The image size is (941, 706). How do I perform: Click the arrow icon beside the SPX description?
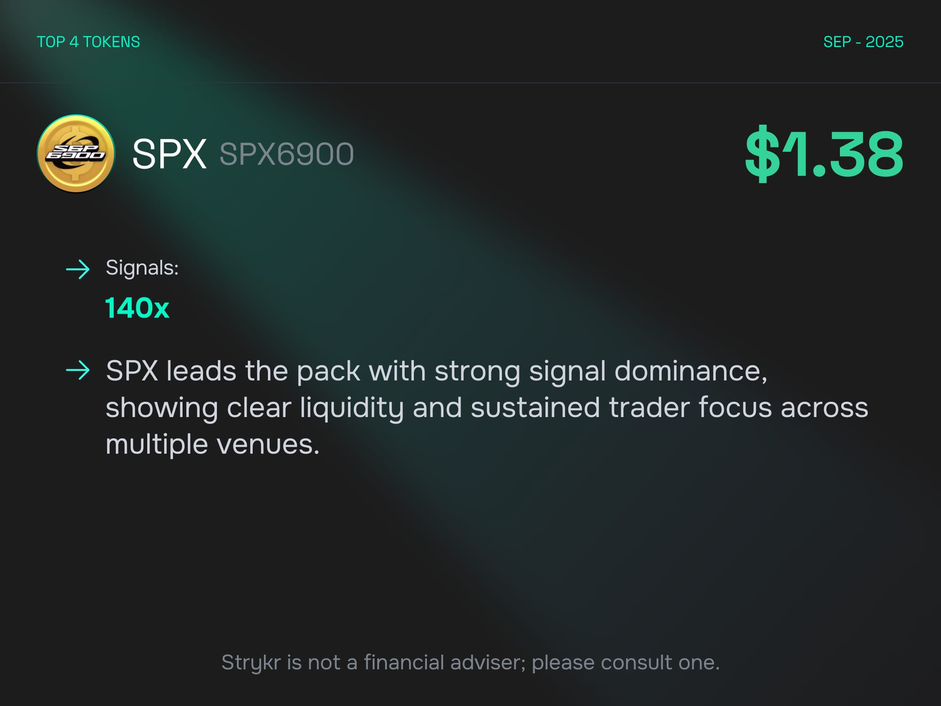tap(78, 370)
